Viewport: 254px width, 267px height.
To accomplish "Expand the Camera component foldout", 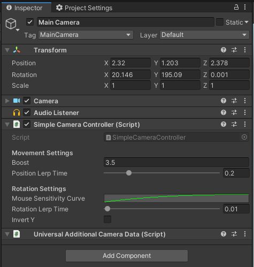I will tap(7, 101).
